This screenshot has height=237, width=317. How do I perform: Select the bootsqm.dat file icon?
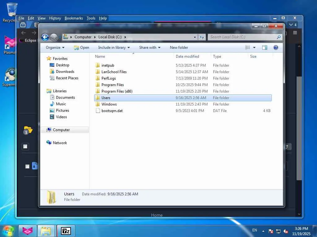tap(98, 111)
